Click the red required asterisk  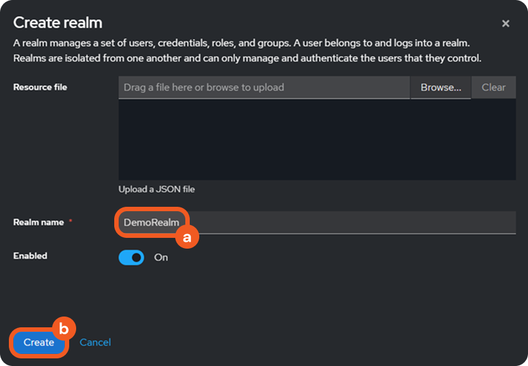pos(70,222)
